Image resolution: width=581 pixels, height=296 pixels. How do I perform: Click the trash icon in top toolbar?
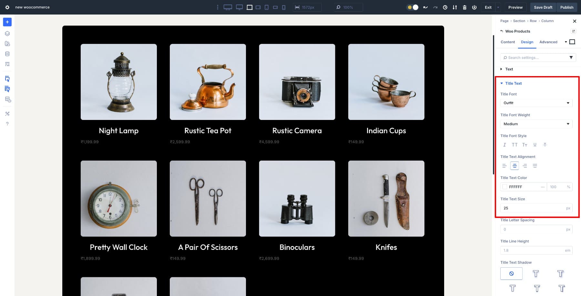pos(464,7)
